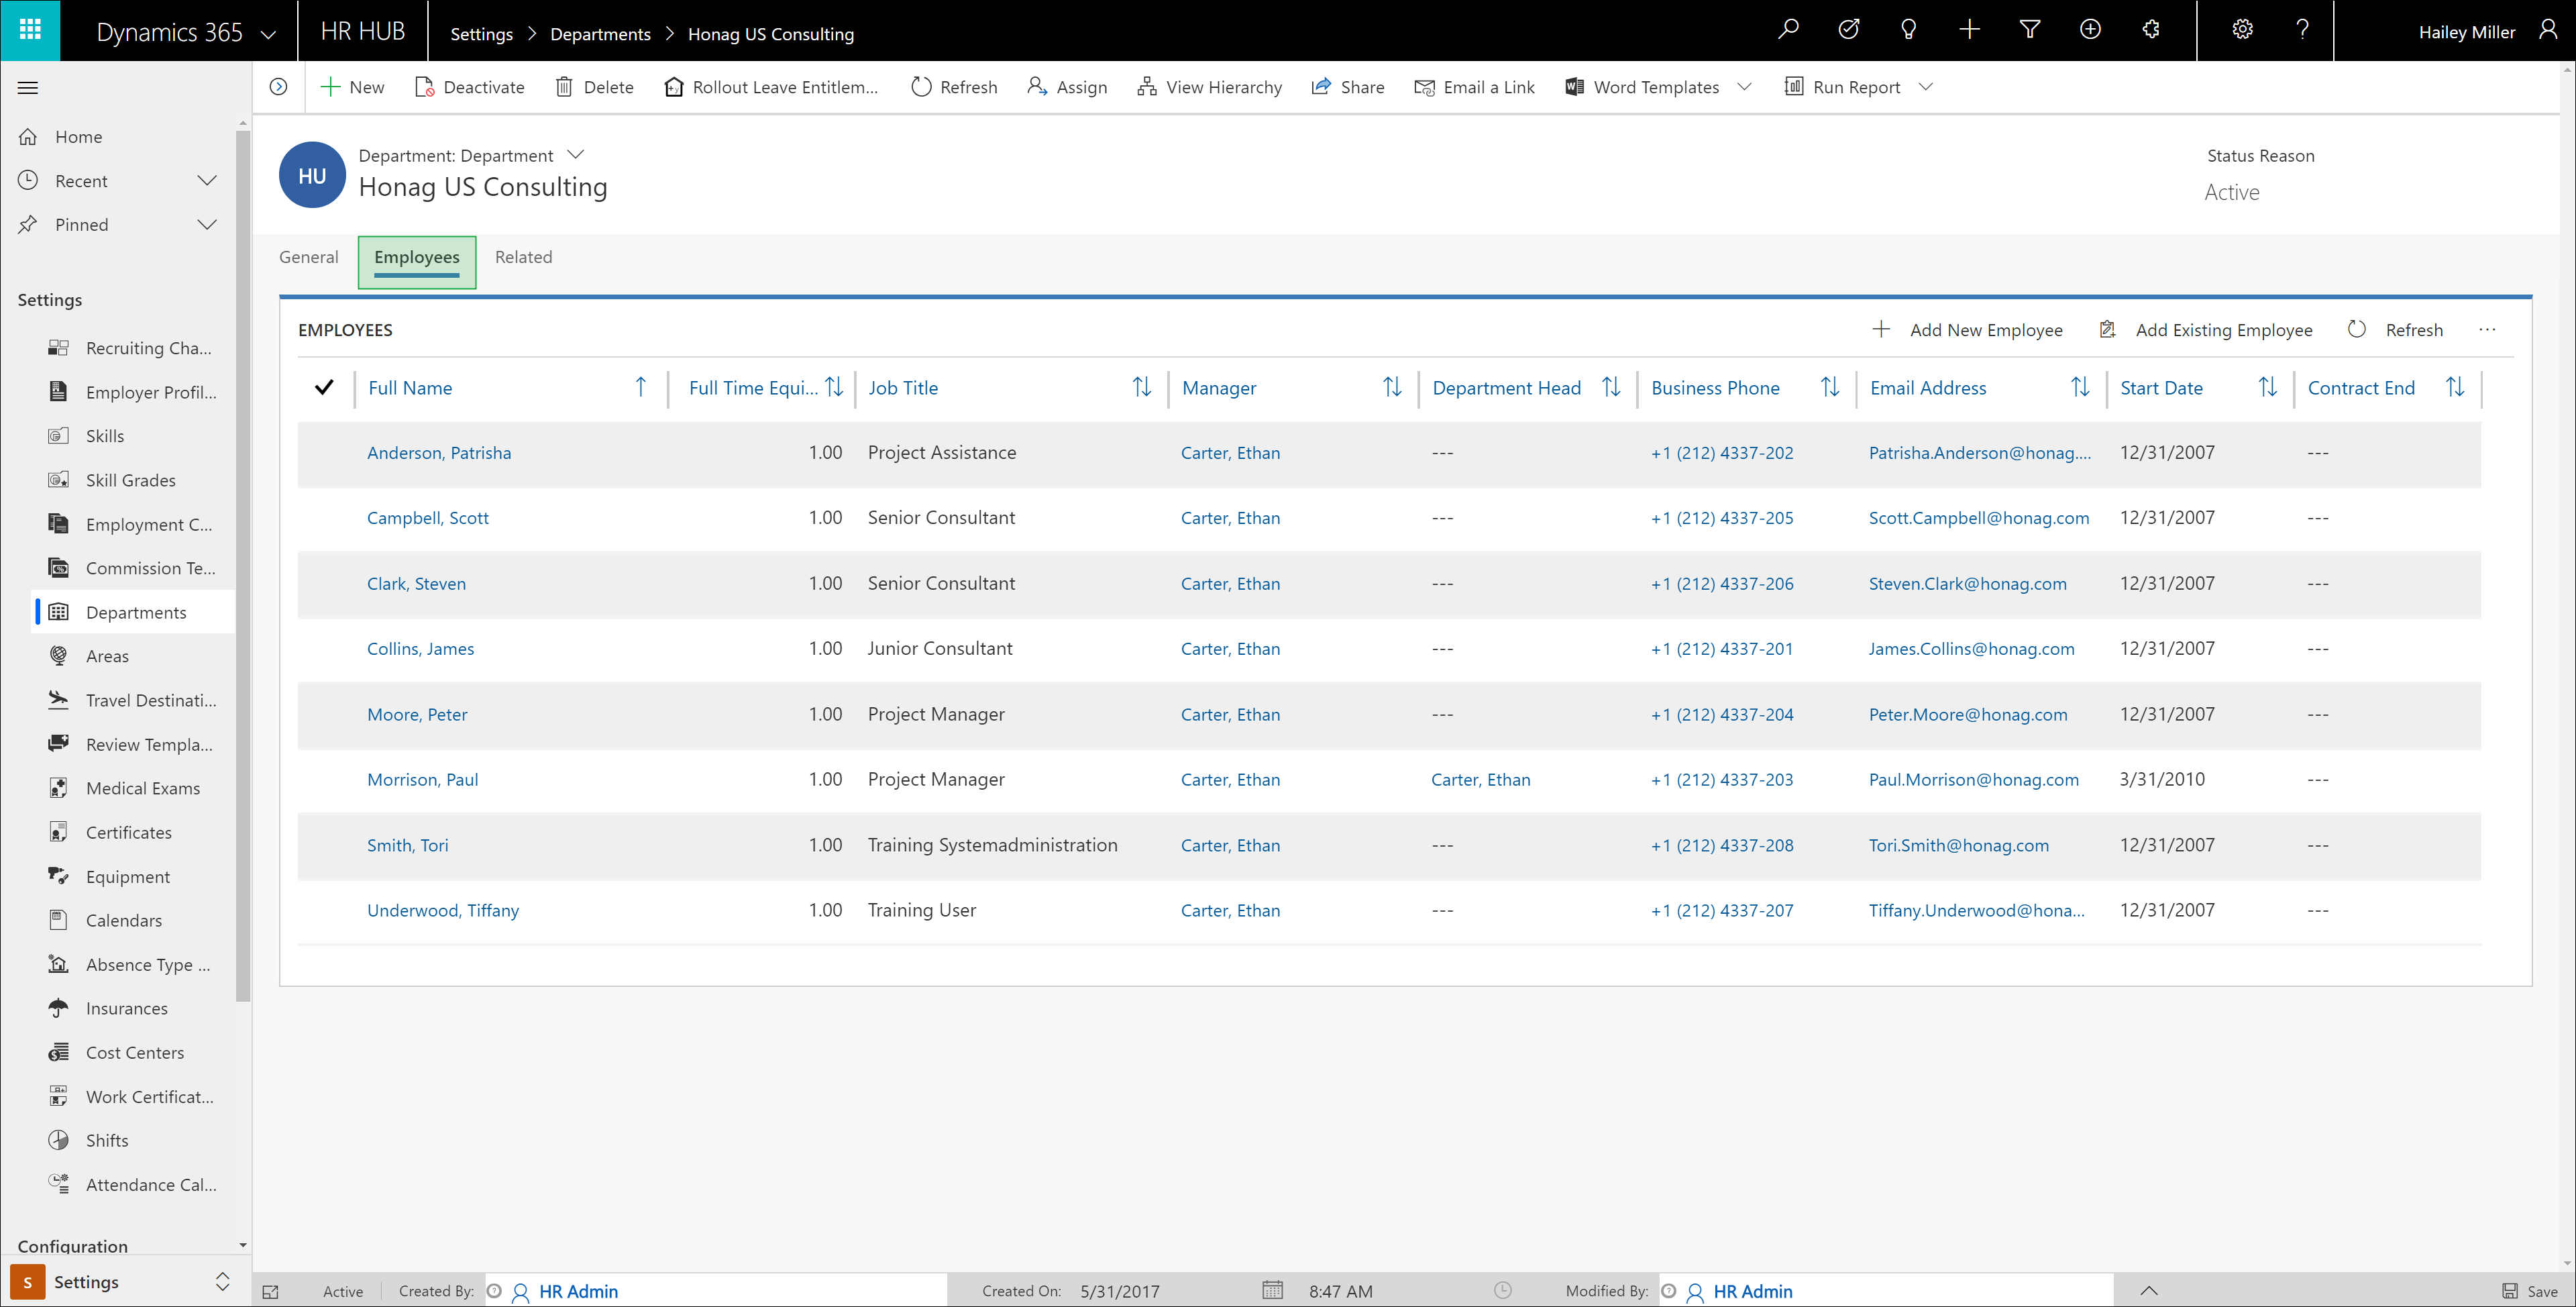Viewport: 2576px width, 1307px height.
Task: Click the settings gear icon
Action: [x=2242, y=30]
